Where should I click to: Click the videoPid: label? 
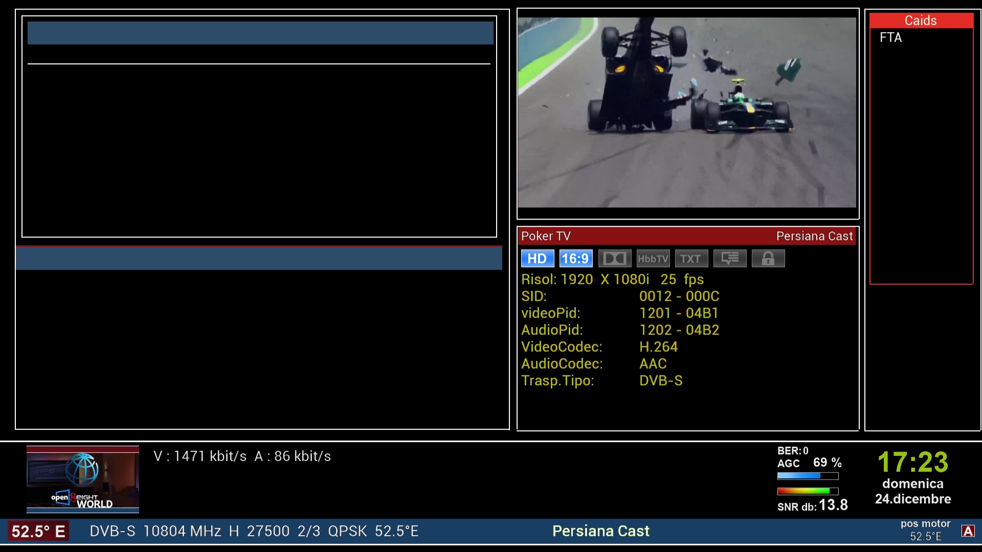tap(551, 313)
